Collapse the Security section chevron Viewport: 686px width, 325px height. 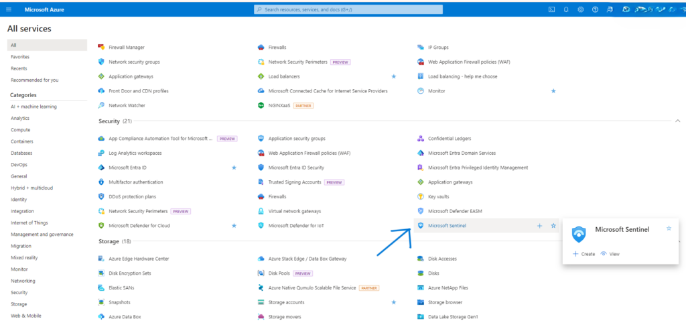[x=677, y=121]
